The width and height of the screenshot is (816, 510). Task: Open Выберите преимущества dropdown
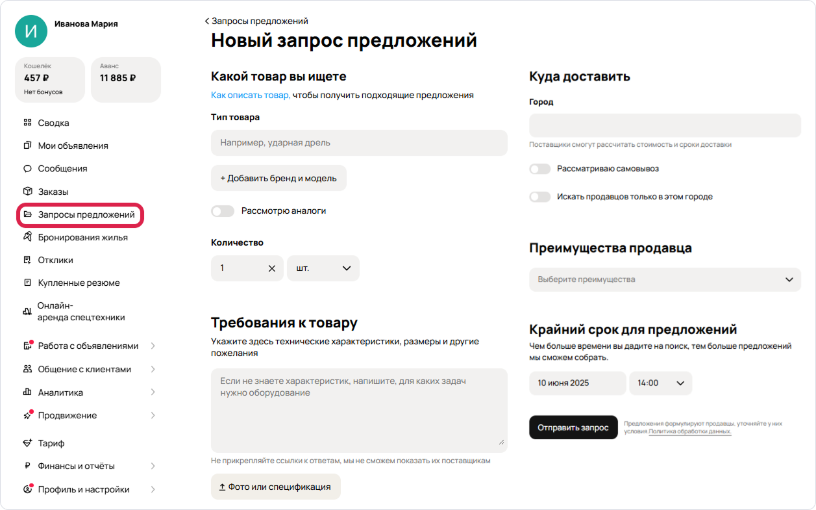[x=665, y=279]
